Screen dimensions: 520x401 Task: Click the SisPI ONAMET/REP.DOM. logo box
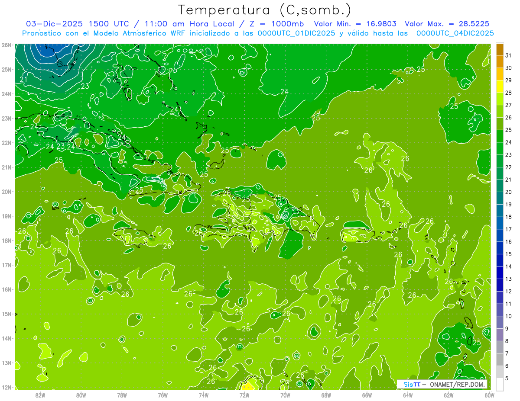pyautogui.click(x=442, y=384)
